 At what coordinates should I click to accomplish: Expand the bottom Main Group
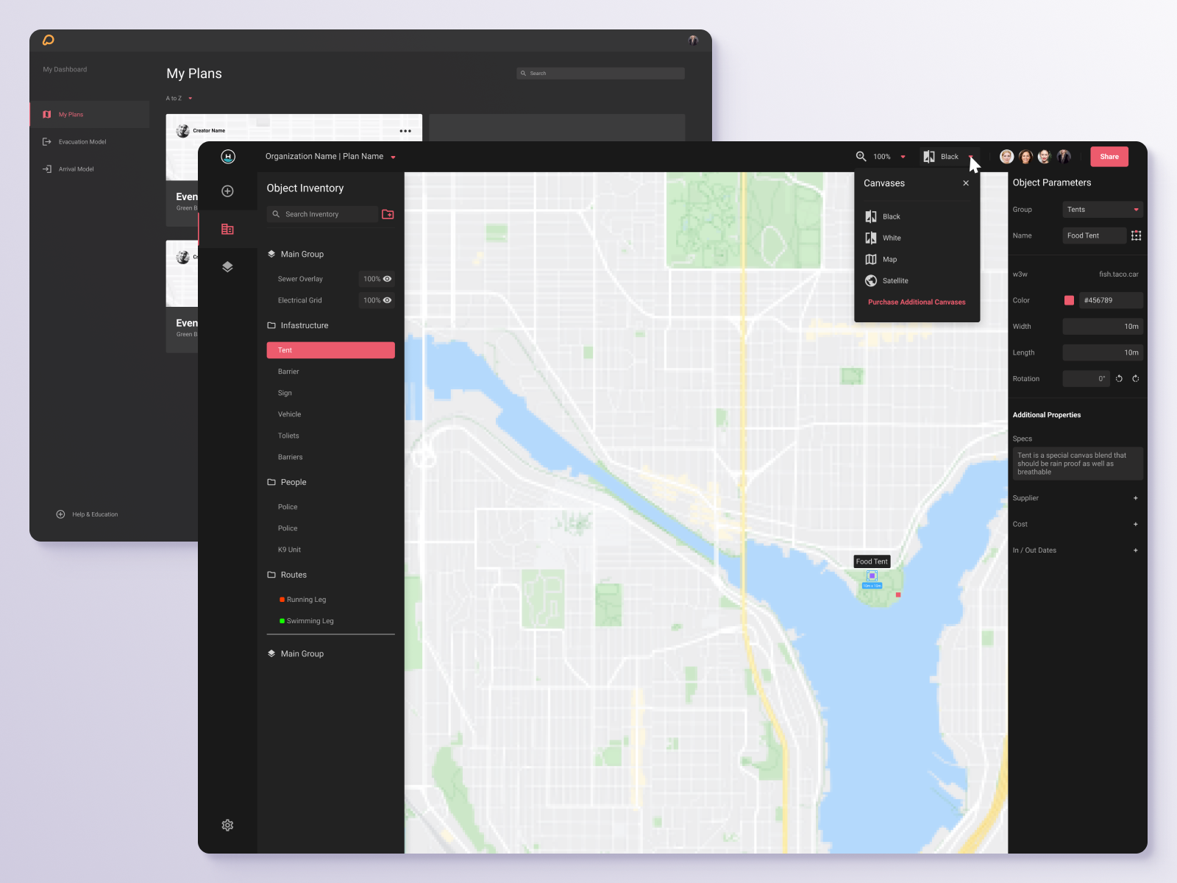(x=296, y=653)
